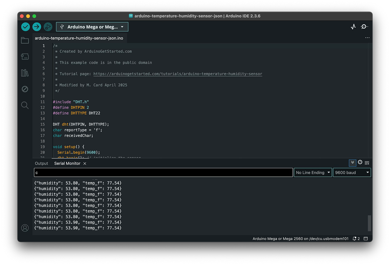Upload the sketch using the arrow icon
The height and width of the screenshot is (265, 390).
point(37,27)
